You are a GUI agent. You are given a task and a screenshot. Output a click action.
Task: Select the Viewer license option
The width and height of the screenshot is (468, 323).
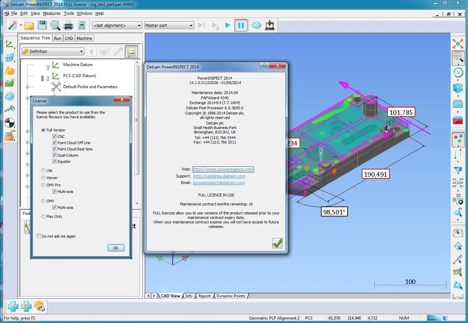click(43, 178)
